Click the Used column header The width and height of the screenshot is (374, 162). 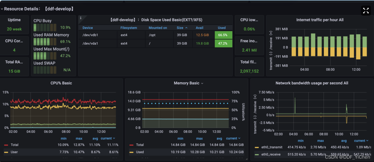coord(222,28)
